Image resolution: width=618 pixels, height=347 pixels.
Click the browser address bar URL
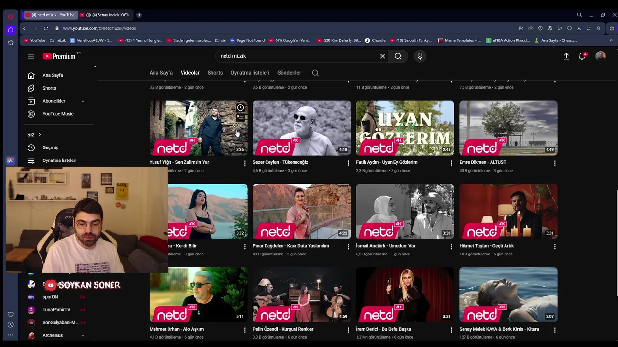click(99, 28)
